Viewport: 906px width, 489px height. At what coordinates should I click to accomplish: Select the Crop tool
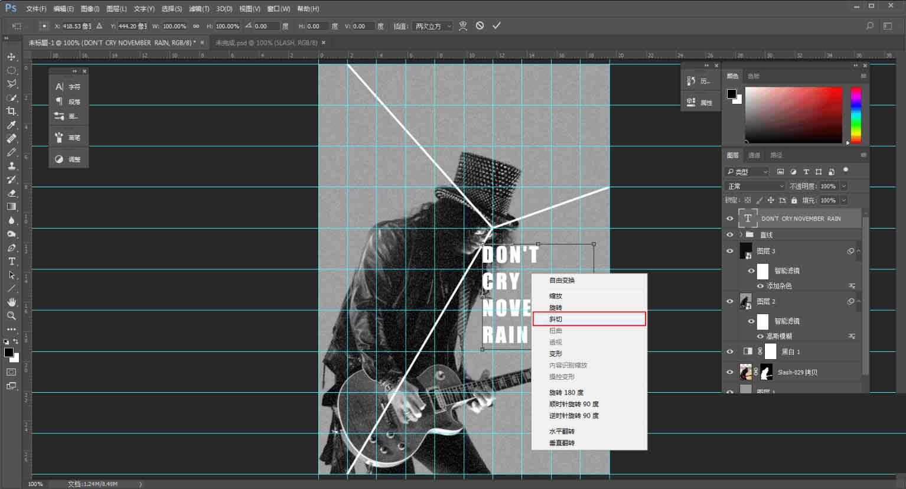11,111
